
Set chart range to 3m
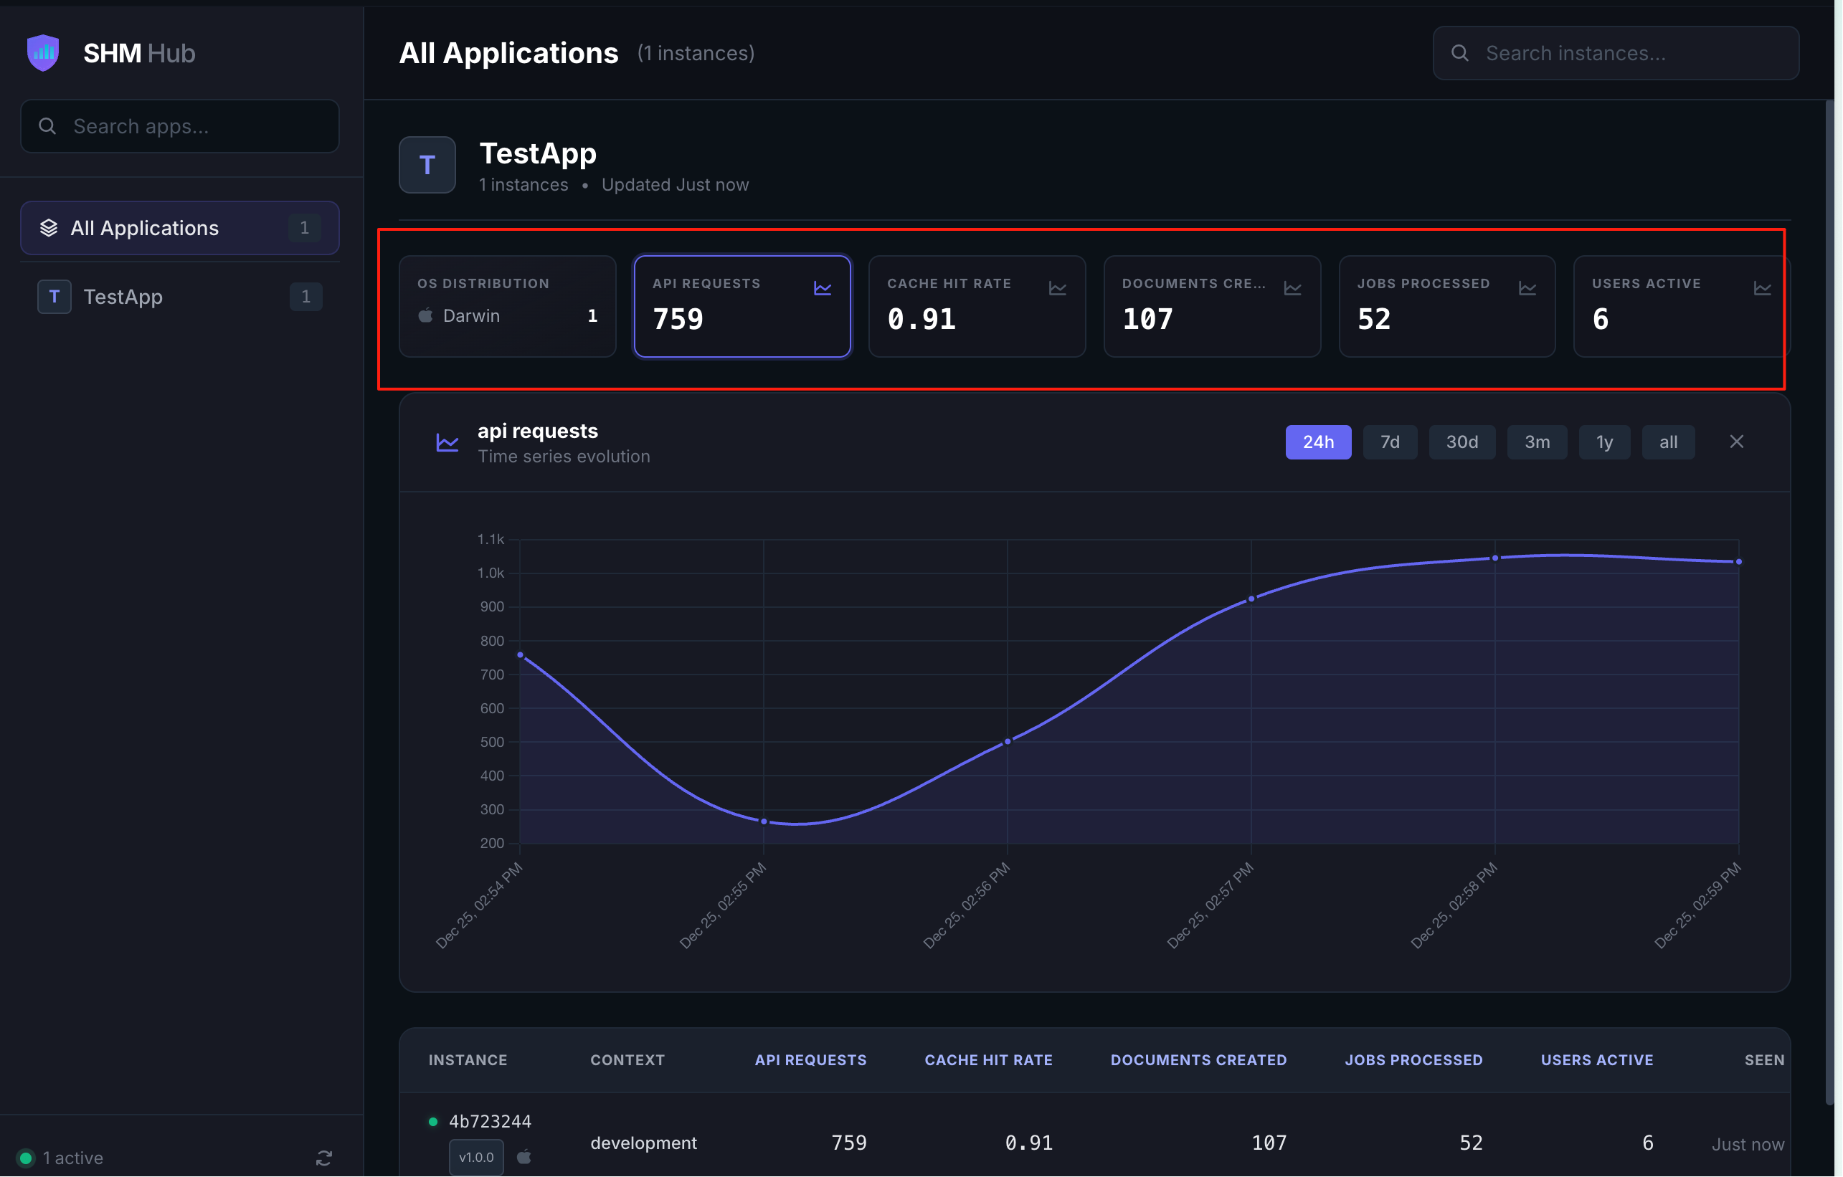click(1536, 442)
